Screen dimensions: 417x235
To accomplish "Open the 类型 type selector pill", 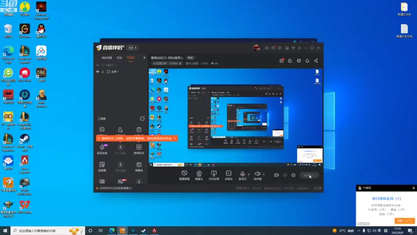I will pyautogui.click(x=132, y=48).
